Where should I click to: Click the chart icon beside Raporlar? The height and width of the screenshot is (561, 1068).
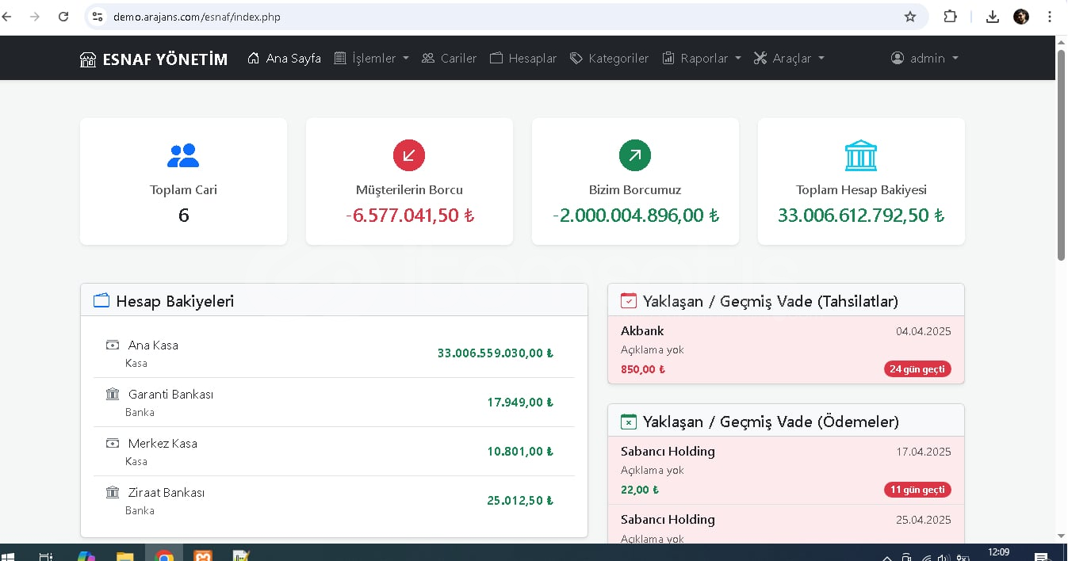tap(668, 58)
